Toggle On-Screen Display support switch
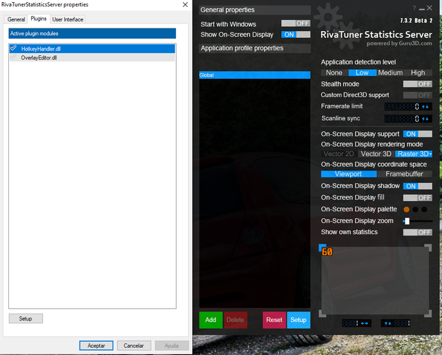The height and width of the screenshot is (355, 442). point(417,134)
